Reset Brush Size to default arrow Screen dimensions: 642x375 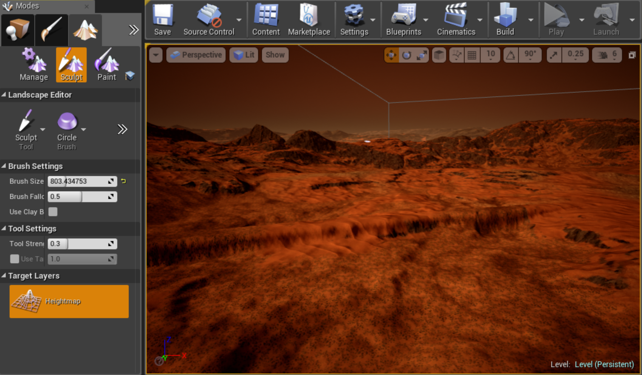(123, 181)
